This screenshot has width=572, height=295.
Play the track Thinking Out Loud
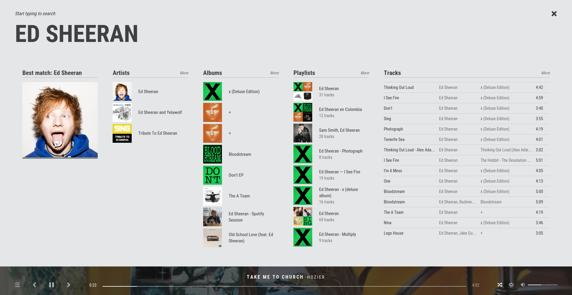[399, 87]
